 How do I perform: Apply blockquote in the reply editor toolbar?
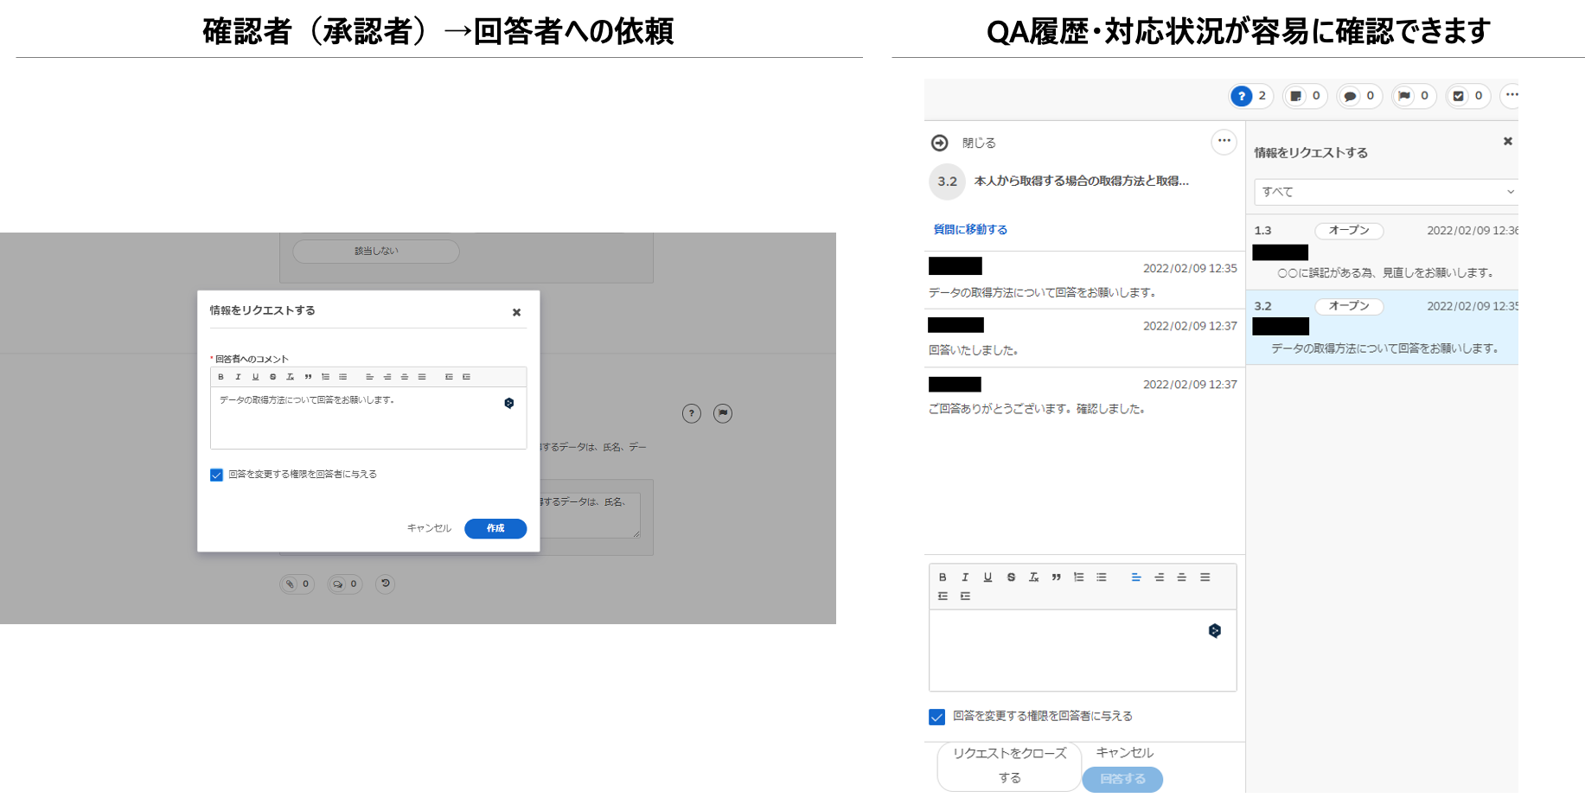tap(1056, 577)
